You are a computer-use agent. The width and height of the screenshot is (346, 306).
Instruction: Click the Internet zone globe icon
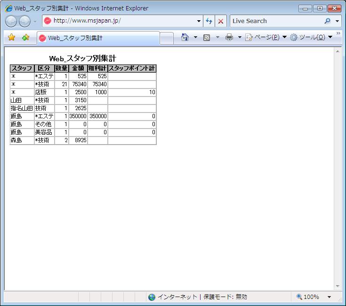tap(152, 297)
